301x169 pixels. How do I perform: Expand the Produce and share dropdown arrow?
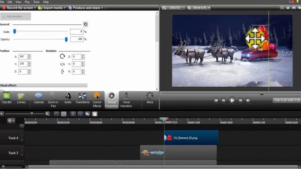tap(102, 8)
